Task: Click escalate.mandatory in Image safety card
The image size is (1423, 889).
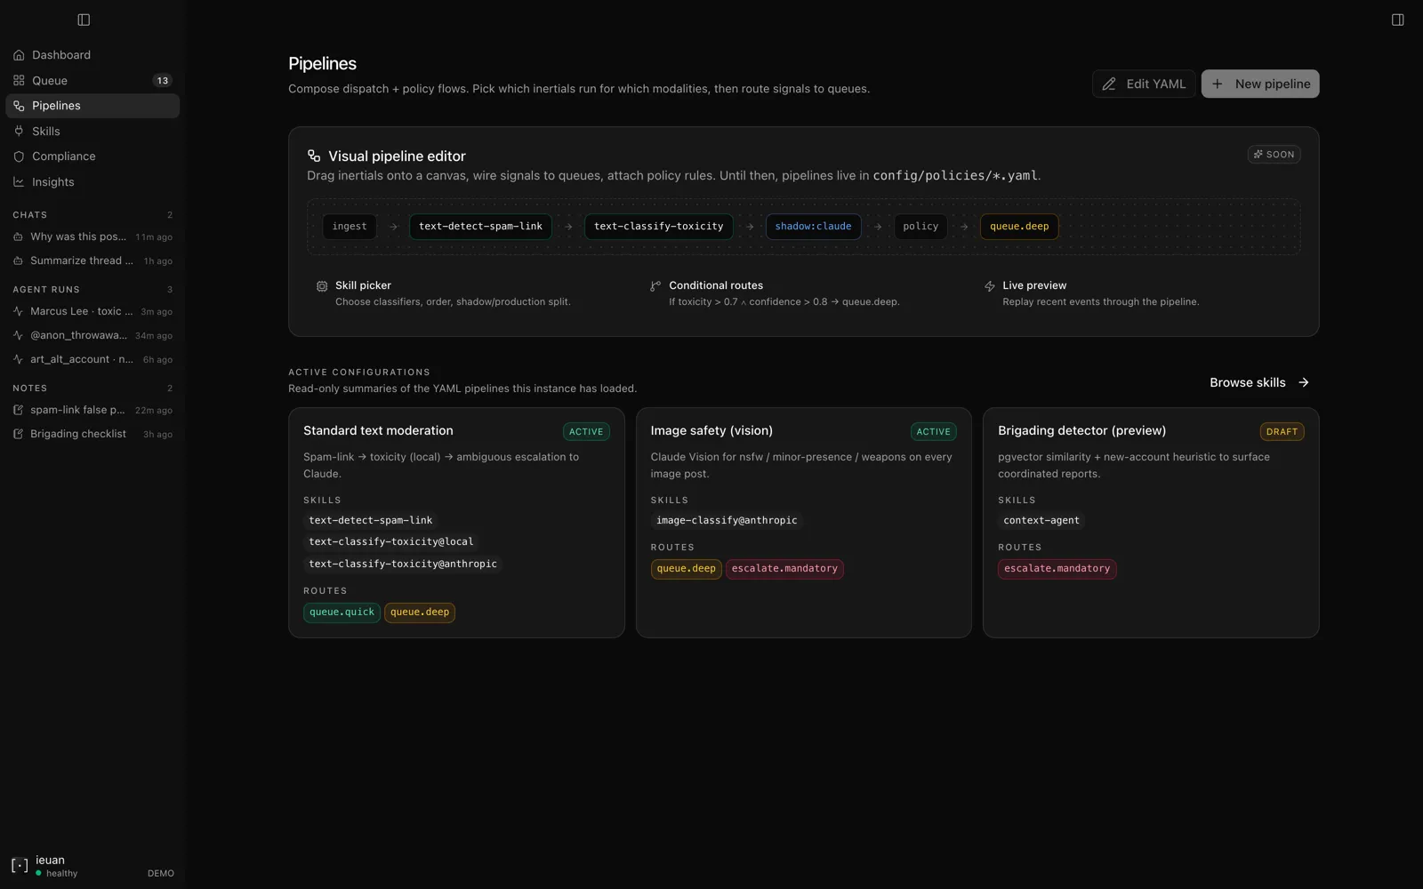Action: (x=784, y=569)
